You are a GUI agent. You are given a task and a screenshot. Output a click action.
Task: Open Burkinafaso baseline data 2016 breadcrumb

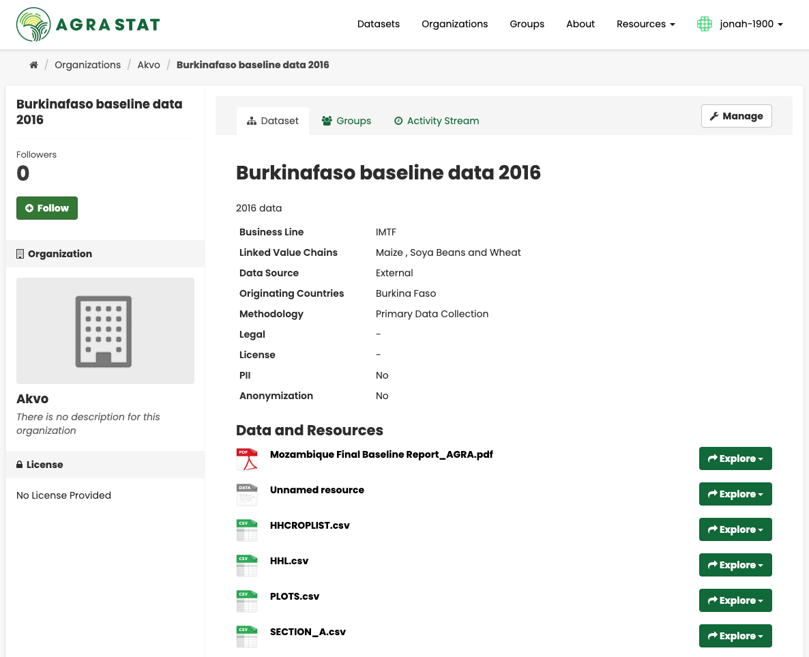click(253, 65)
